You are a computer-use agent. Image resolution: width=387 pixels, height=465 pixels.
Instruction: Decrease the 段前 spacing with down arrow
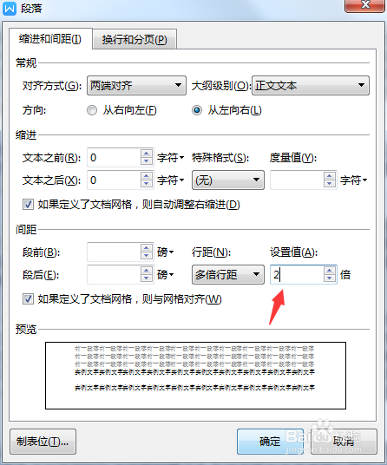(x=146, y=256)
